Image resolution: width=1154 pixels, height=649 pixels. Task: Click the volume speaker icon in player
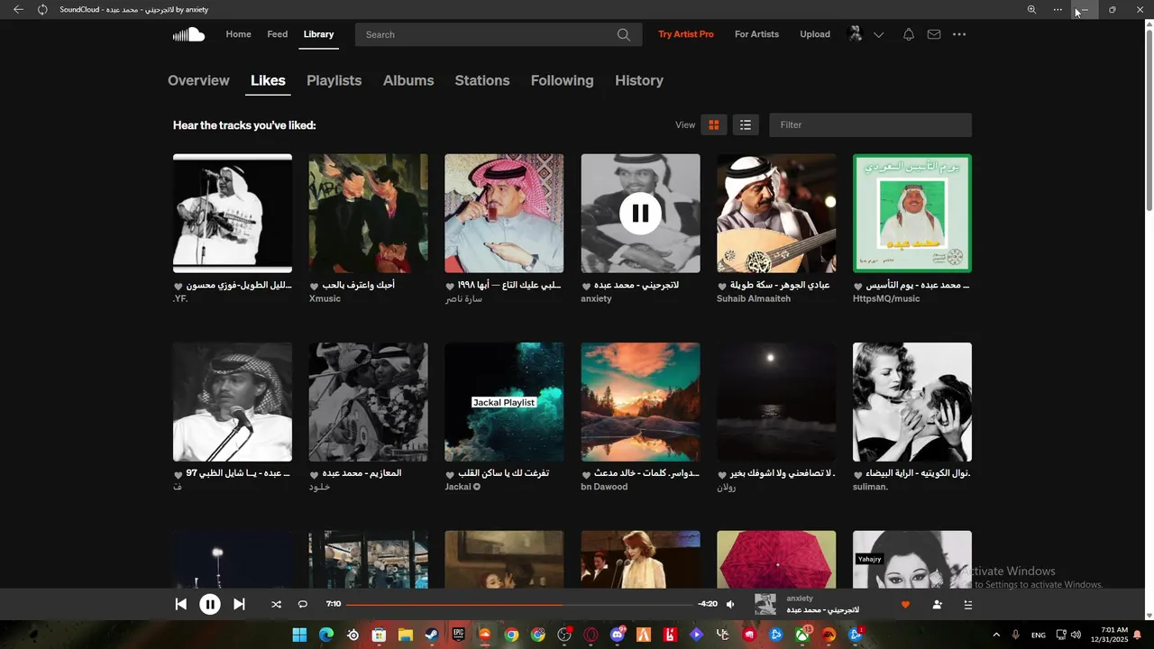pyautogui.click(x=730, y=605)
